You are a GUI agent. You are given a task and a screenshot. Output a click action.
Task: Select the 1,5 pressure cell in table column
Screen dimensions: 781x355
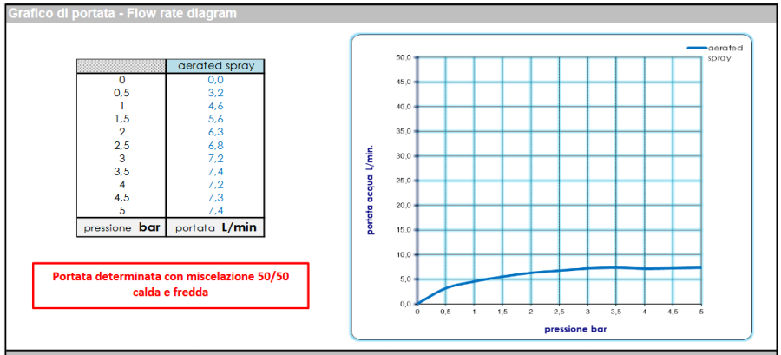pos(121,118)
